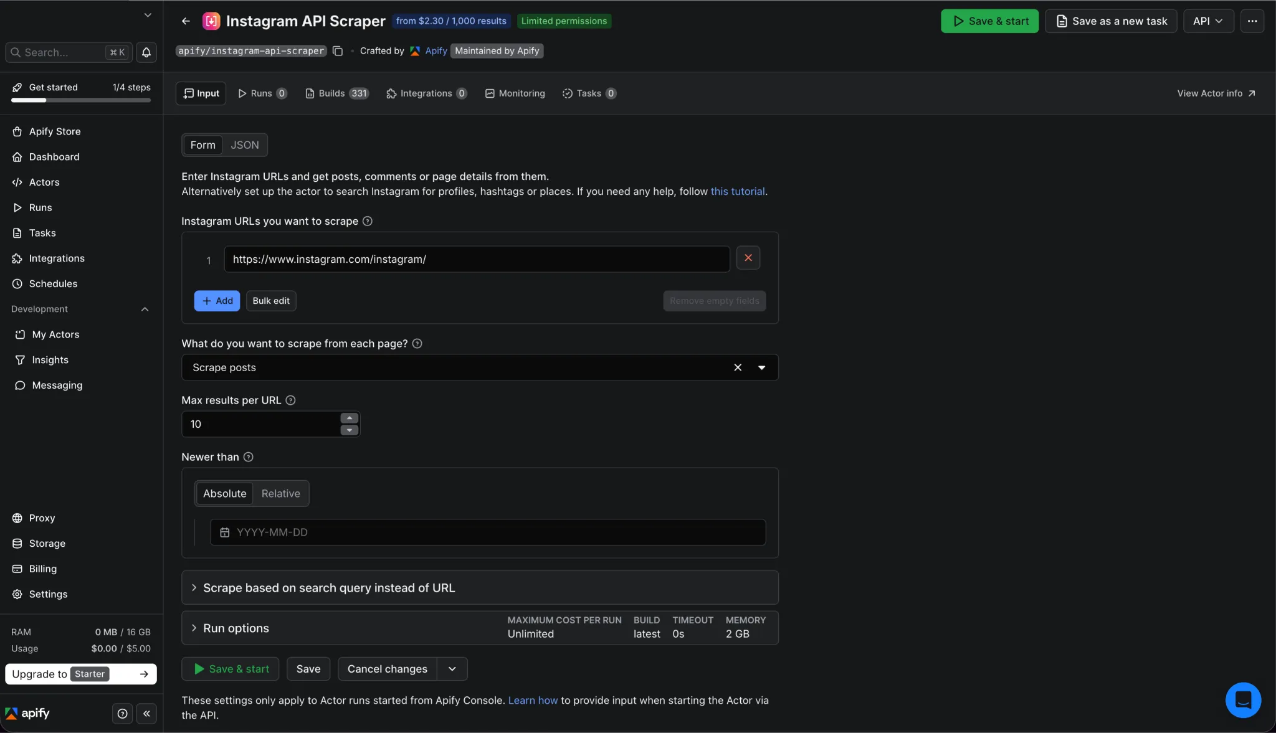Open the chat support bubble
1276x733 pixels.
1243,700
